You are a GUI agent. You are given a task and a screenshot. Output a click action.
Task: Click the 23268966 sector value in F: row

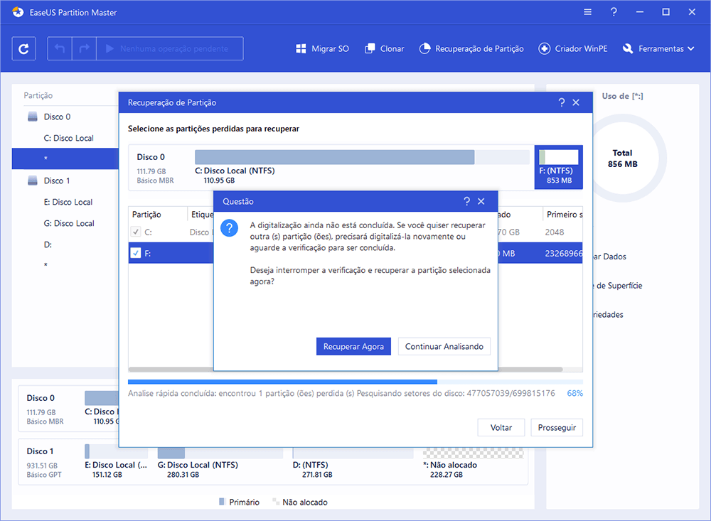[563, 254]
